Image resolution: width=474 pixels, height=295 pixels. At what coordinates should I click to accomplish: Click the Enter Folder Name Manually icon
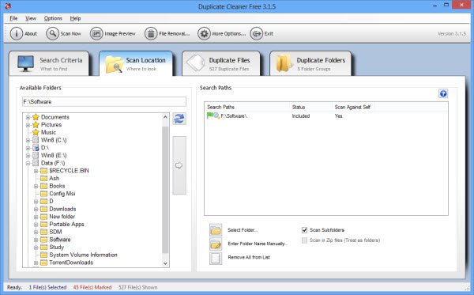[x=216, y=244]
